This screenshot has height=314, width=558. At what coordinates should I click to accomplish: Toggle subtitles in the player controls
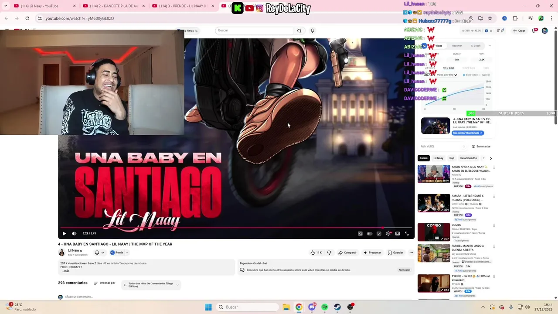pos(379,233)
